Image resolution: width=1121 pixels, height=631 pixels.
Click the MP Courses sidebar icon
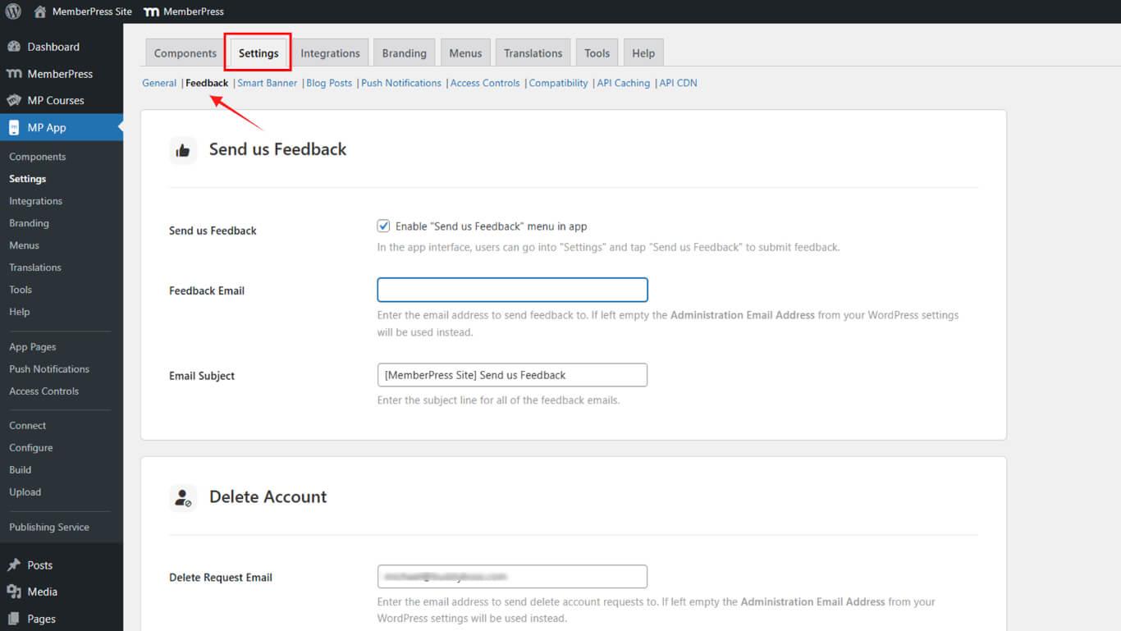click(14, 100)
